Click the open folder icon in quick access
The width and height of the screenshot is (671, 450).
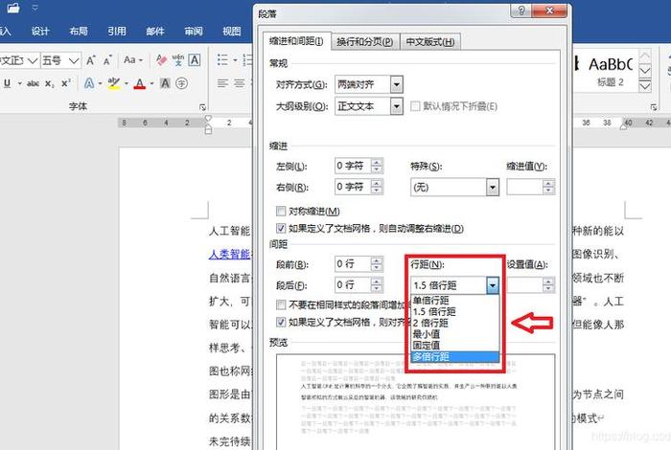click(13, 8)
